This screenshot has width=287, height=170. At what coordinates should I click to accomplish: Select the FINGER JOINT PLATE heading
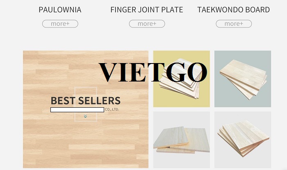(147, 10)
